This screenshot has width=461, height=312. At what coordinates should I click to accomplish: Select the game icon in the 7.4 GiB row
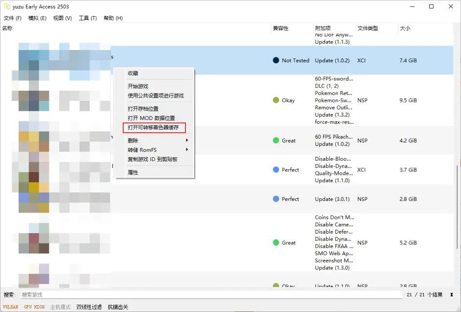[x=34, y=60]
